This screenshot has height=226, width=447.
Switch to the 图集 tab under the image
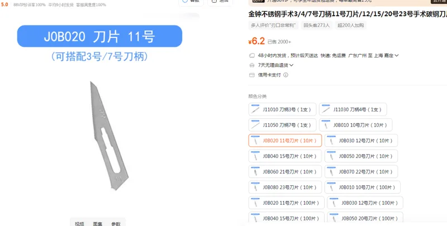click(x=97, y=224)
